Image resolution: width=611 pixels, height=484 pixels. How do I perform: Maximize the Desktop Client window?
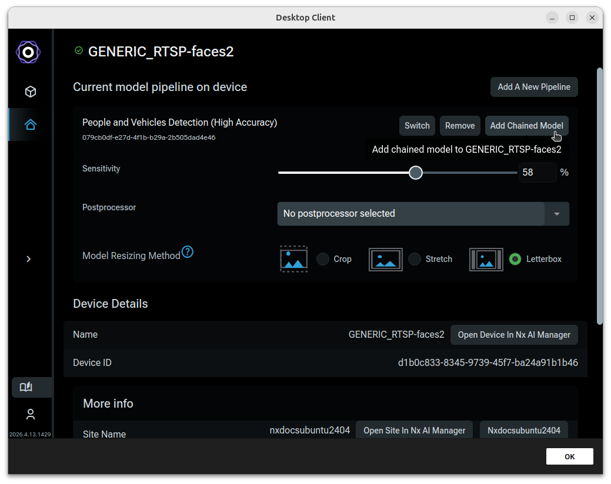point(572,18)
